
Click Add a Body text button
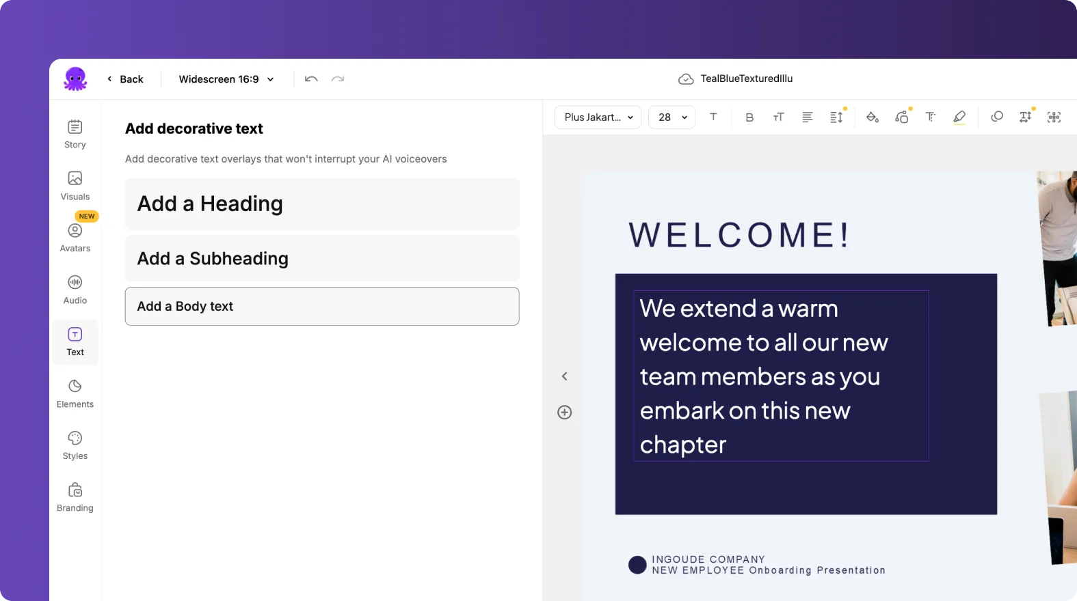click(x=322, y=307)
